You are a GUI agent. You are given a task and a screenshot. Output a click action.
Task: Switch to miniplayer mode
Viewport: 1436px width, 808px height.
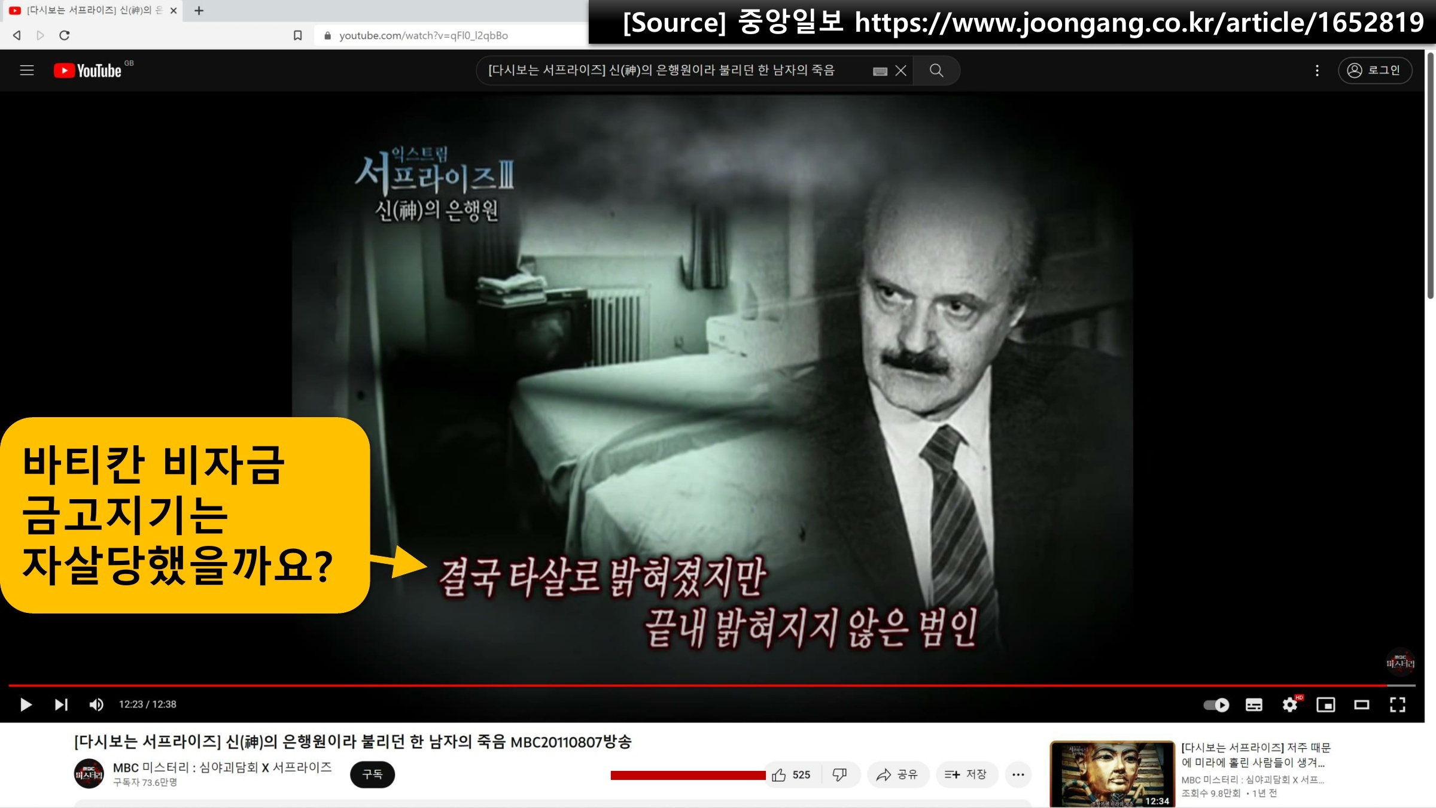1325,704
